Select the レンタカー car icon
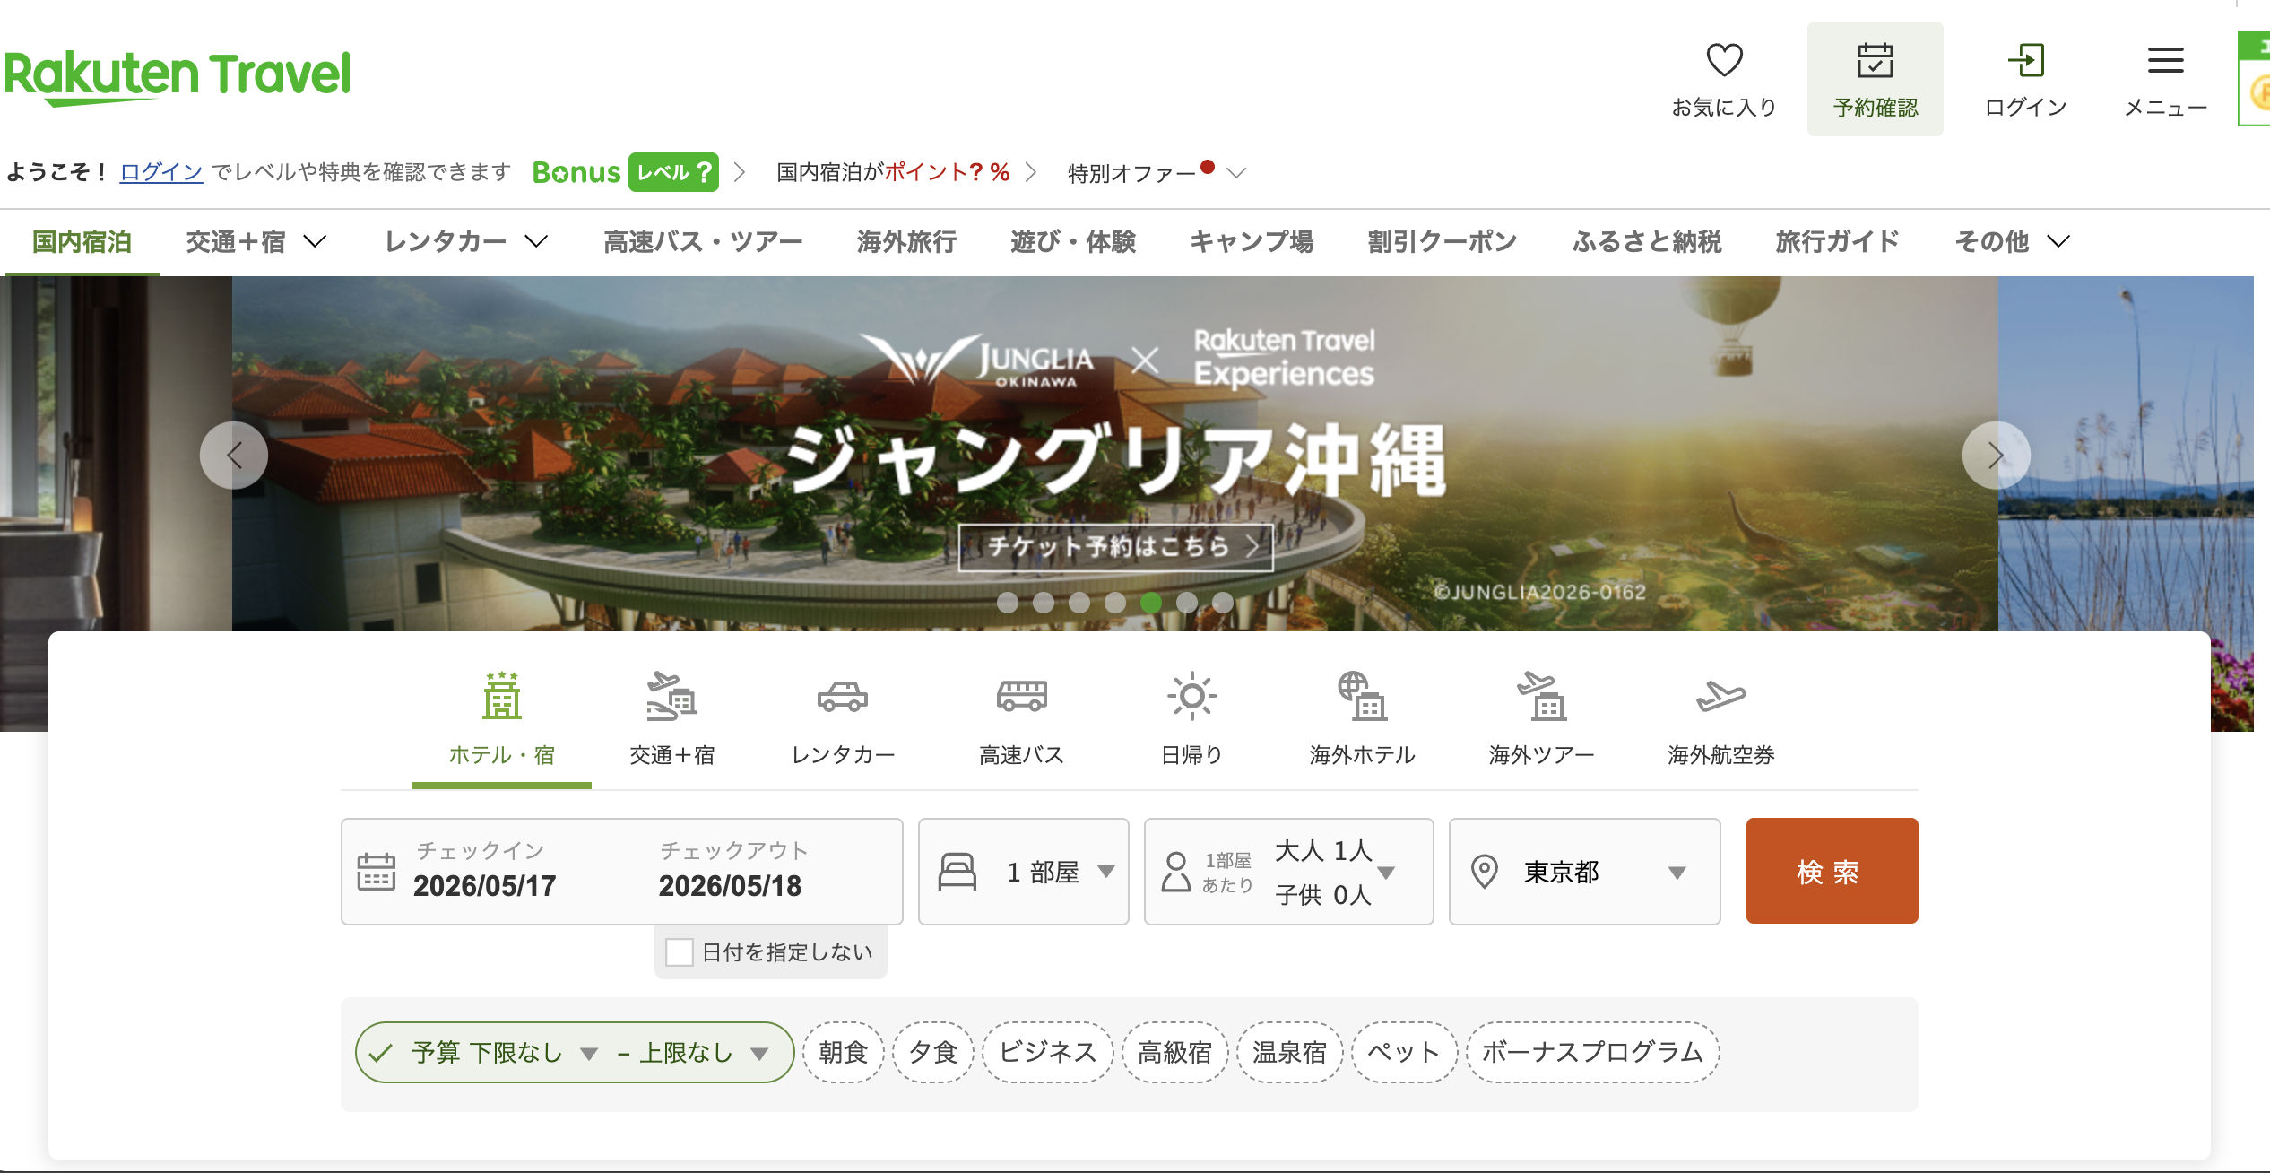Image resolution: width=2270 pixels, height=1173 pixels. click(843, 696)
